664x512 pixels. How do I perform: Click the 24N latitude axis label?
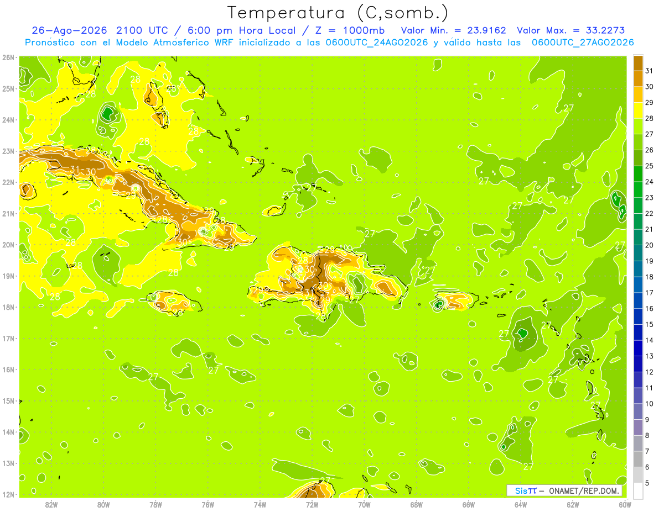[x=8, y=120]
